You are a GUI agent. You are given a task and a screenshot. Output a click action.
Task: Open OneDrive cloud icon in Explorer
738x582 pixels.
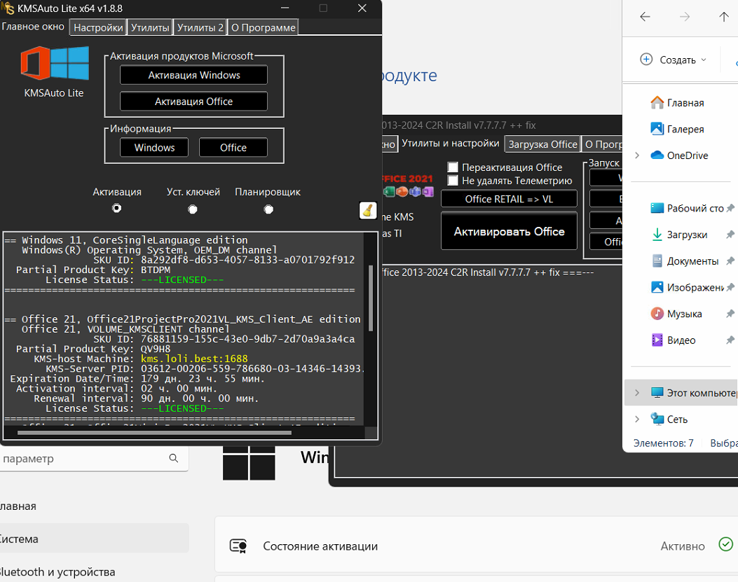tap(657, 155)
